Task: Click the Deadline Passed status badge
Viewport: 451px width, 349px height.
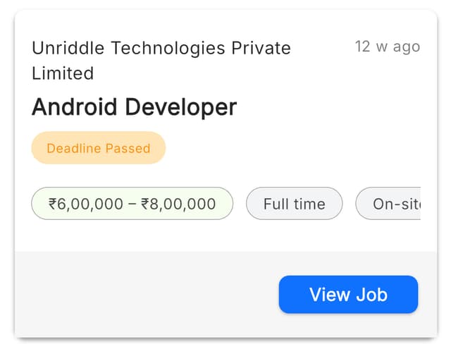Action: (98, 148)
